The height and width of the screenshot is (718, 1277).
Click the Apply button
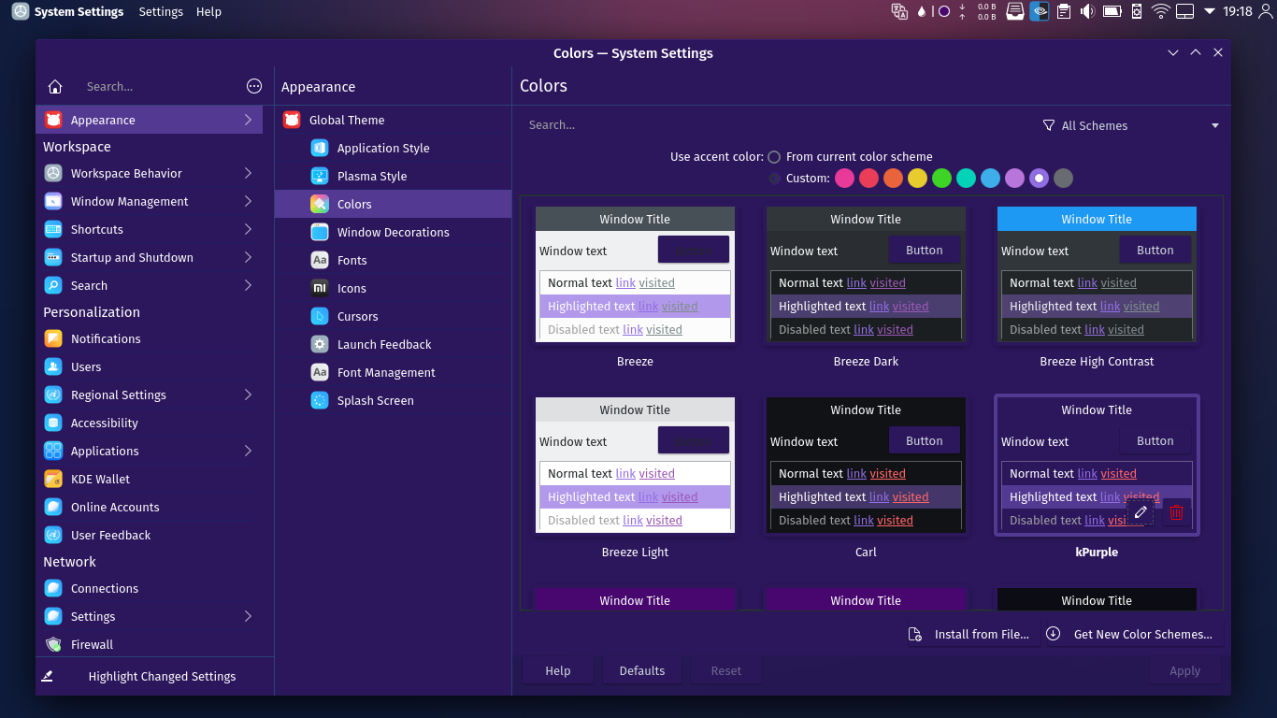click(1184, 670)
